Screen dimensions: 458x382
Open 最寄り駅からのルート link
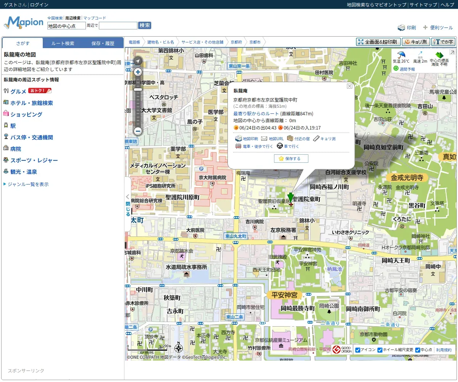(x=256, y=113)
